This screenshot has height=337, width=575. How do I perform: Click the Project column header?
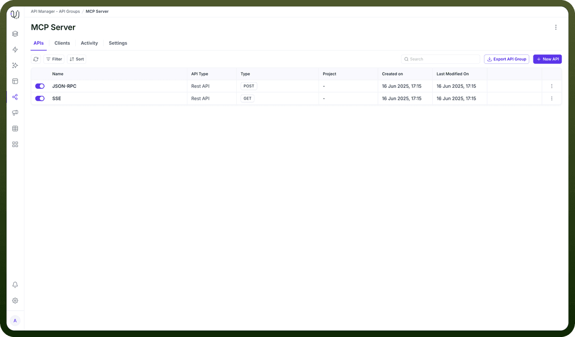(x=330, y=73)
